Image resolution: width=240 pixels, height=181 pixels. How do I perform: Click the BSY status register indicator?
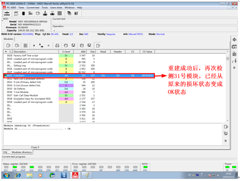(x=6, y=167)
